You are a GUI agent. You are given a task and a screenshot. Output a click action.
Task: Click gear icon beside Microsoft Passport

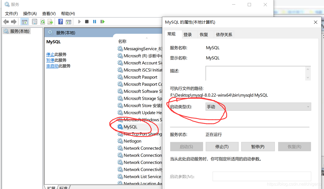(x=120, y=77)
